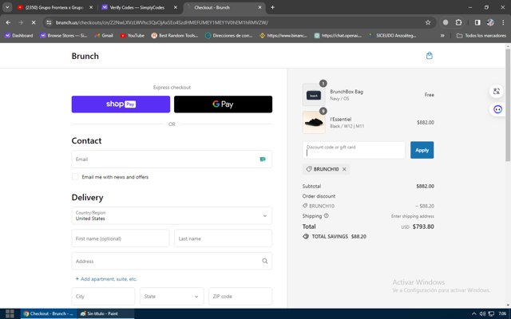Click the Checkout - Brunch Chrome taskbar button
The width and height of the screenshot is (511, 319).
(x=49, y=313)
